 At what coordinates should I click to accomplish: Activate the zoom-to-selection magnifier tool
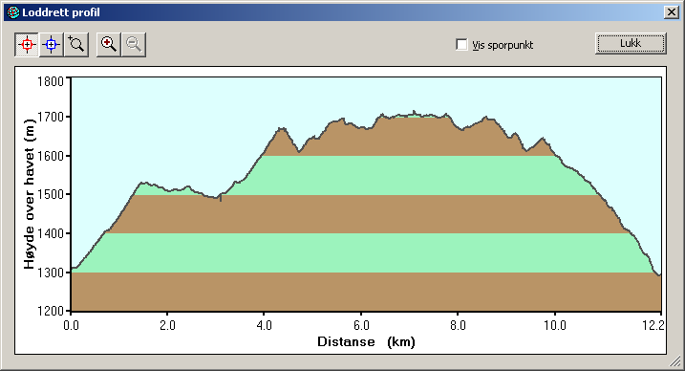point(76,45)
